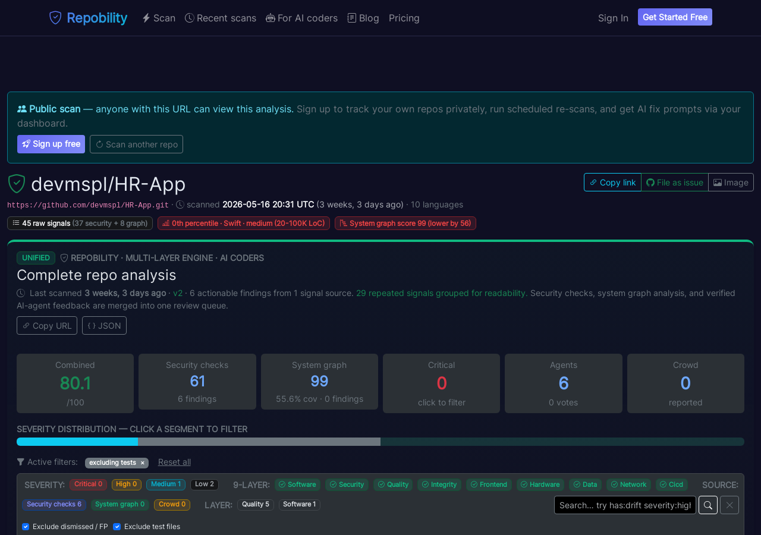Select the Combined 80.1 score card
Viewport: 761px width, 535px height.
75,383
